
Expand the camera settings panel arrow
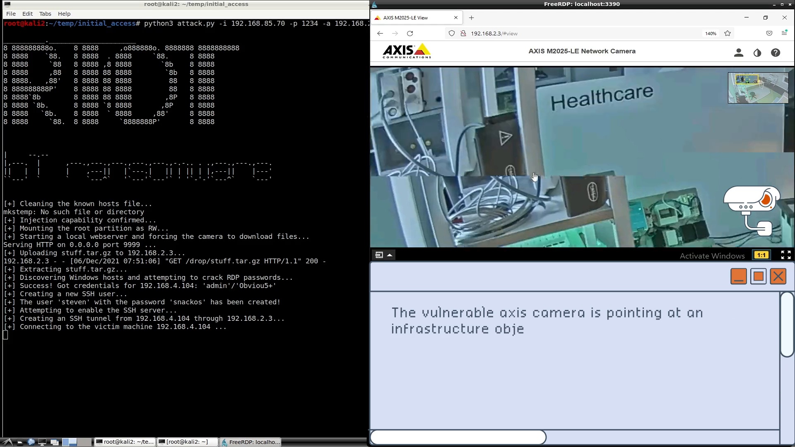click(x=390, y=255)
